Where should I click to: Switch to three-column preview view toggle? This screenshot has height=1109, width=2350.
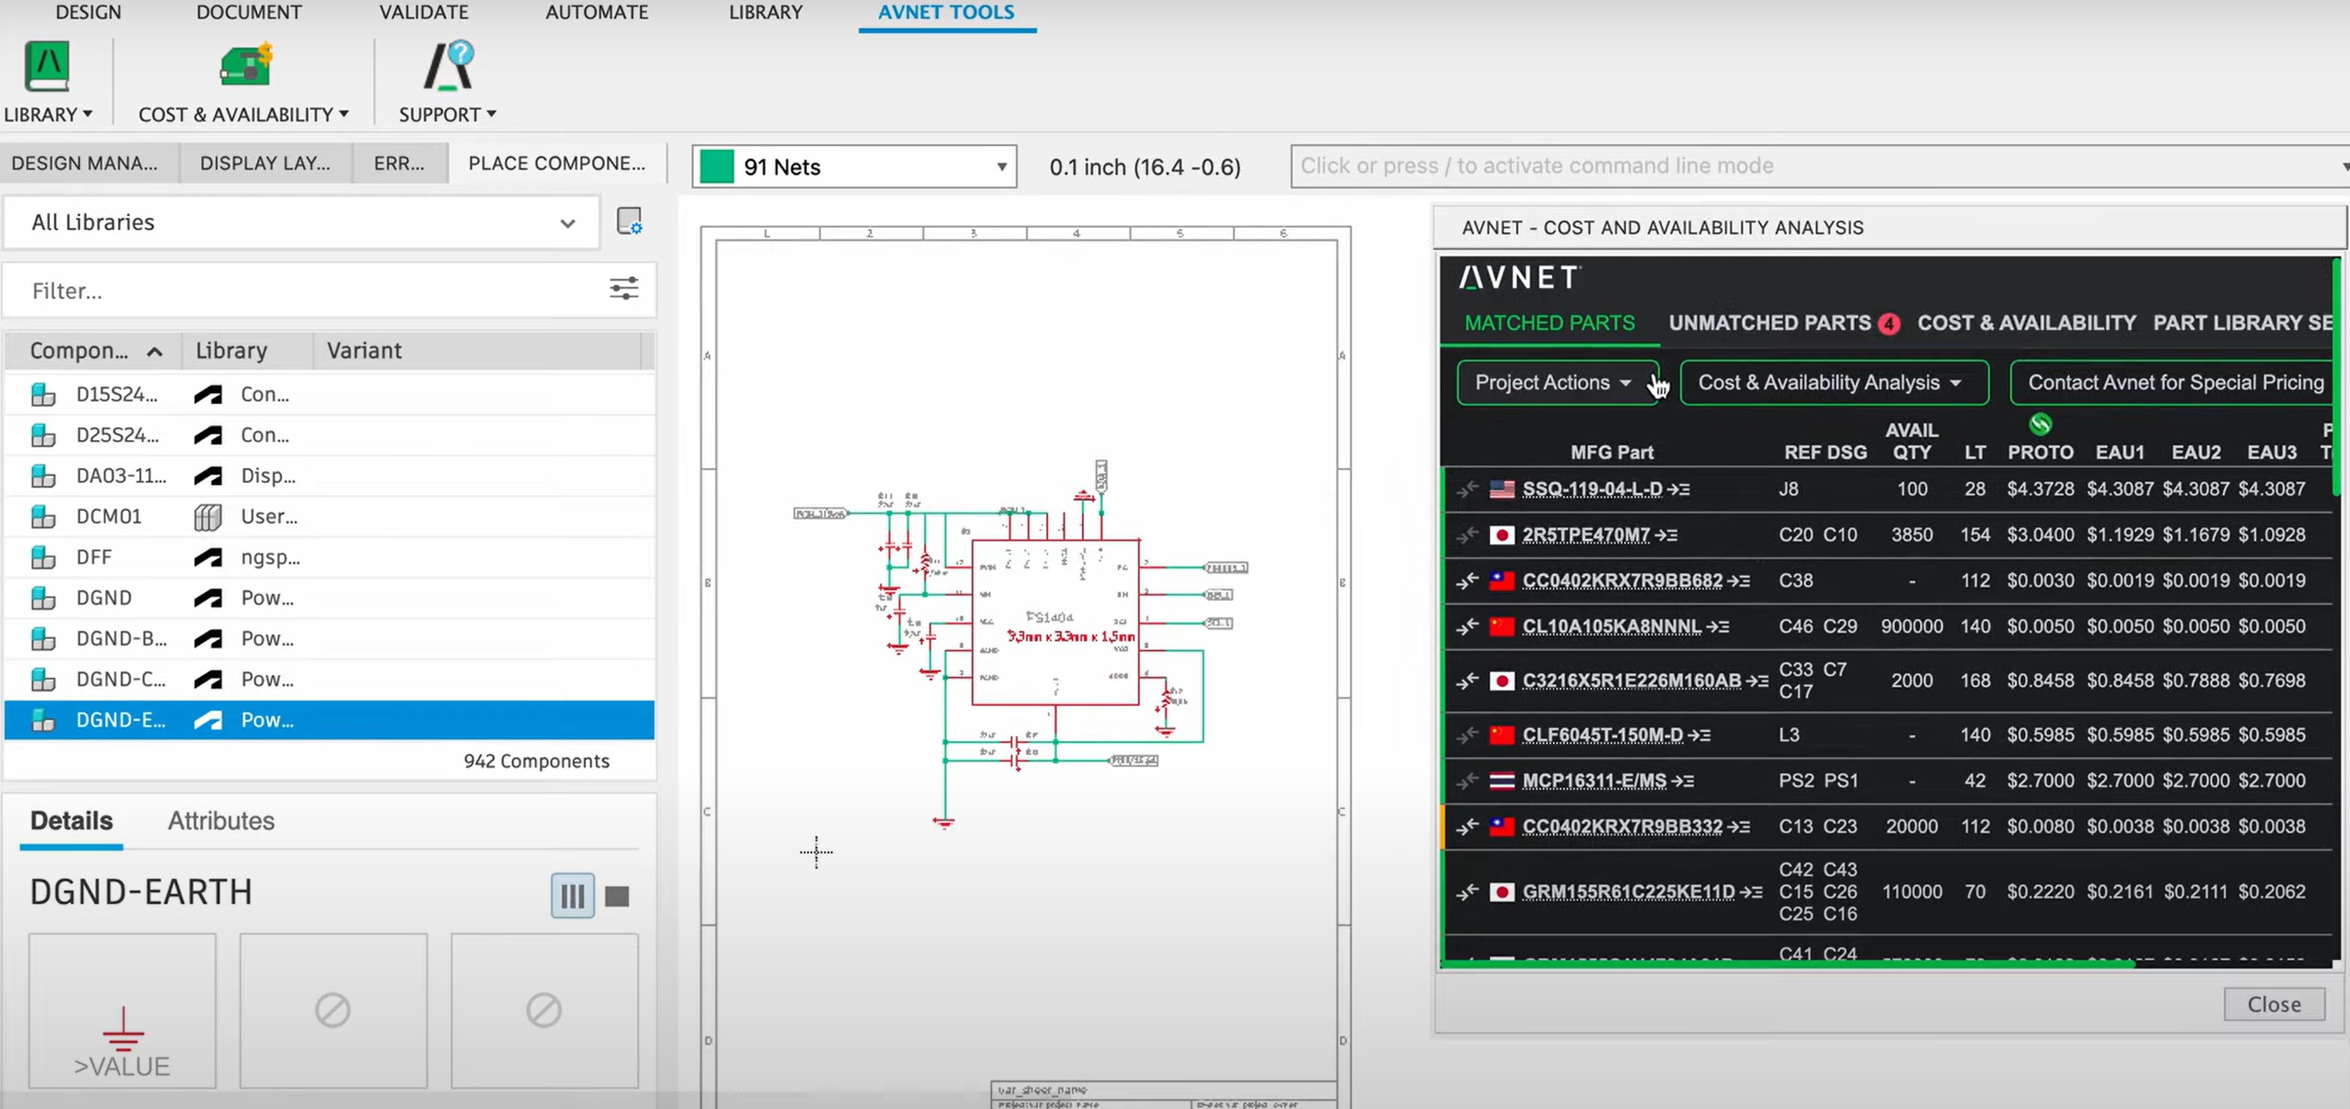[572, 896]
